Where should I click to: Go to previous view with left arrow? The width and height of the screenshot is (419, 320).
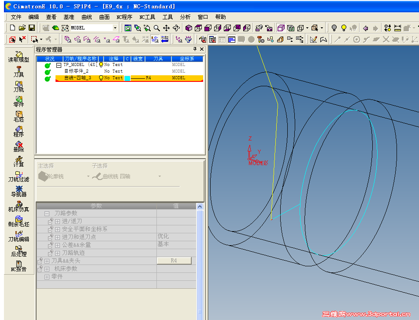(x=366, y=28)
